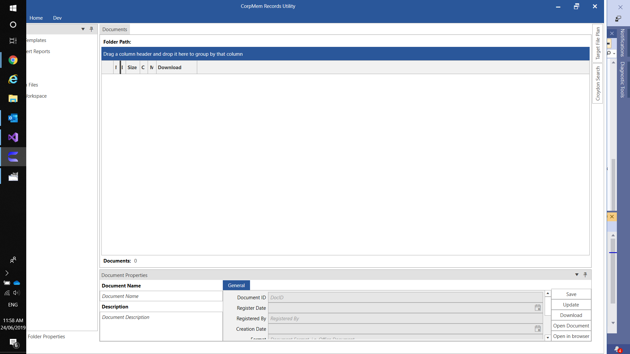
Task: Click the Save button
Action: 571,294
